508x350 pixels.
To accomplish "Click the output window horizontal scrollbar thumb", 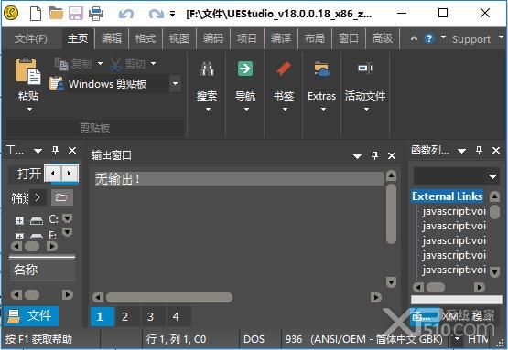I will [x=169, y=297].
